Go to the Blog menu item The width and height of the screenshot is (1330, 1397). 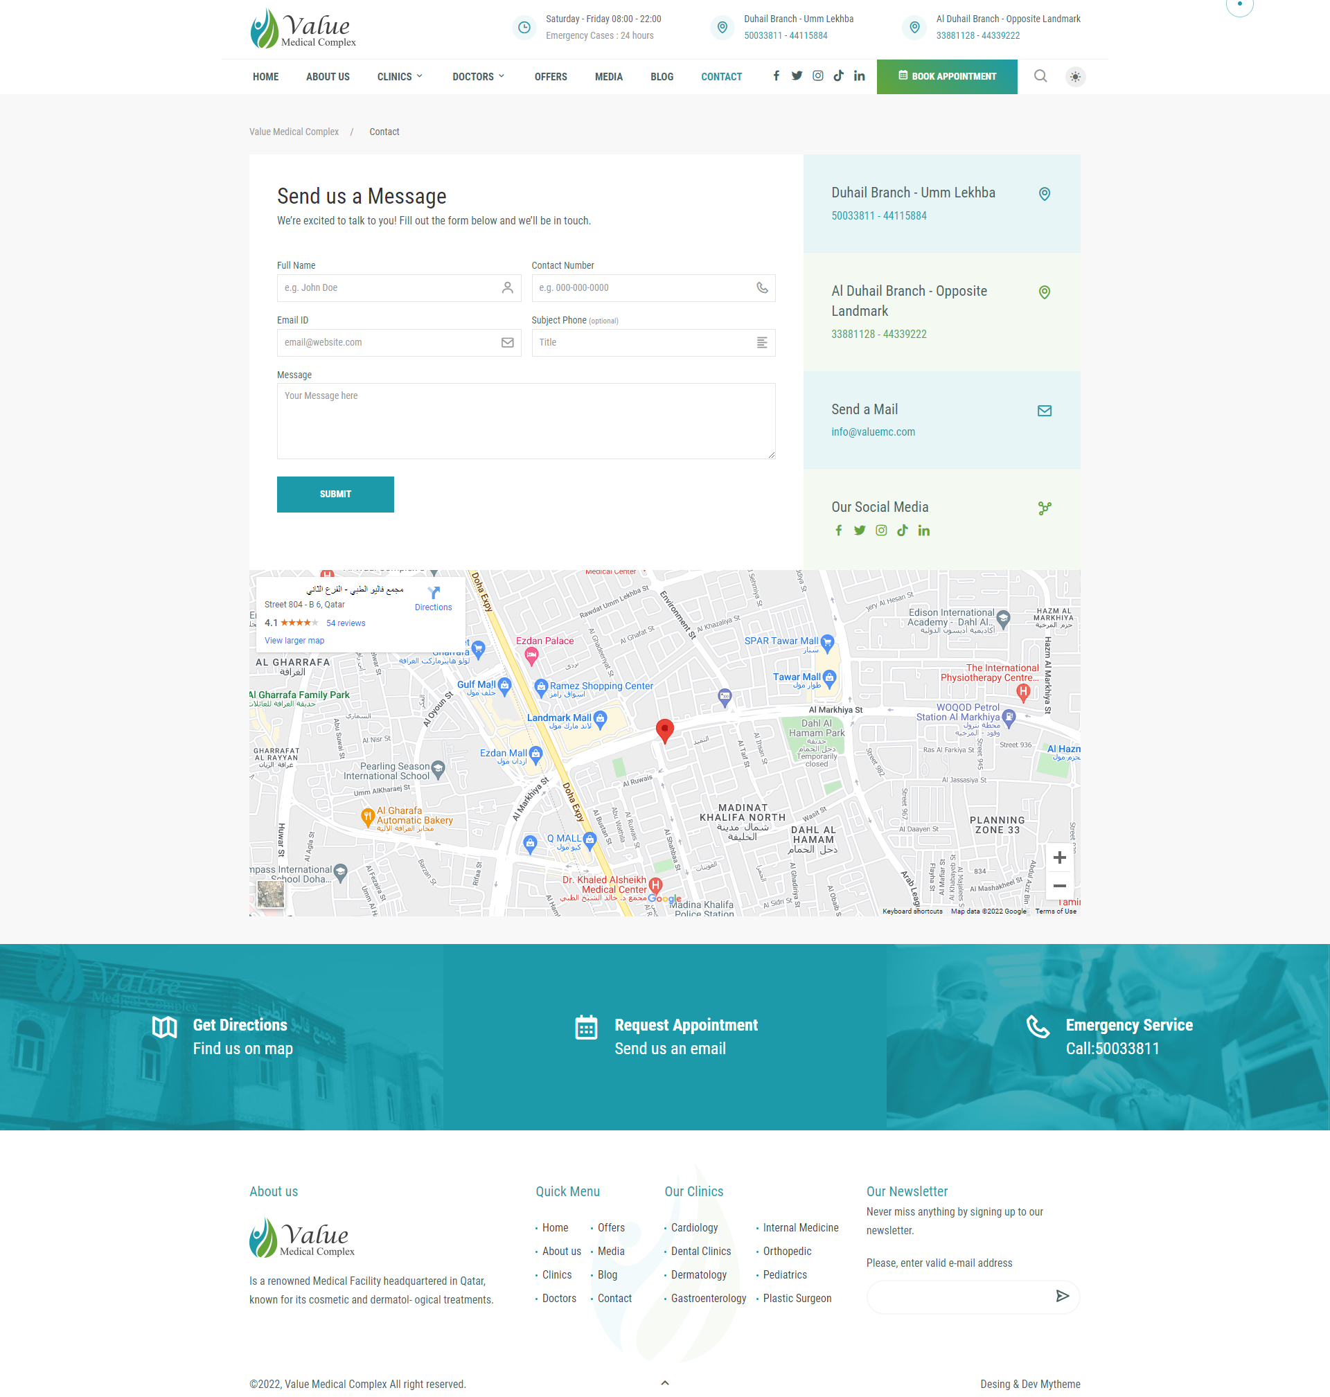pyautogui.click(x=662, y=77)
